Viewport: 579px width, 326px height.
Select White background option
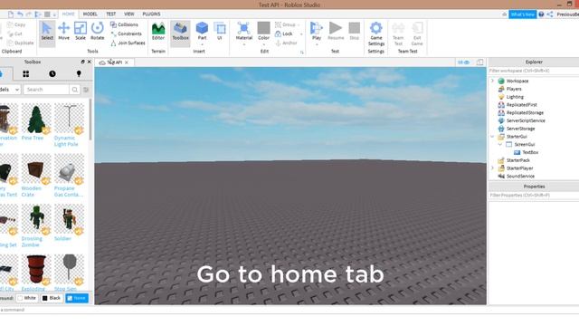click(x=27, y=298)
